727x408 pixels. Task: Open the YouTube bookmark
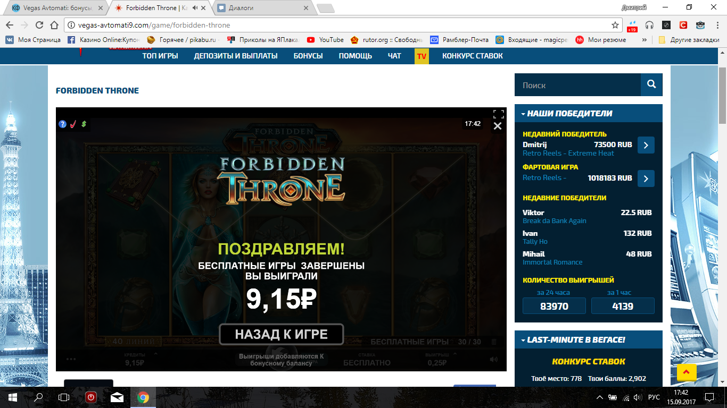coord(325,40)
